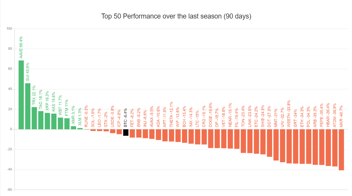Click the SUI 45.8% bar
The image size is (352, 196).
28,106
